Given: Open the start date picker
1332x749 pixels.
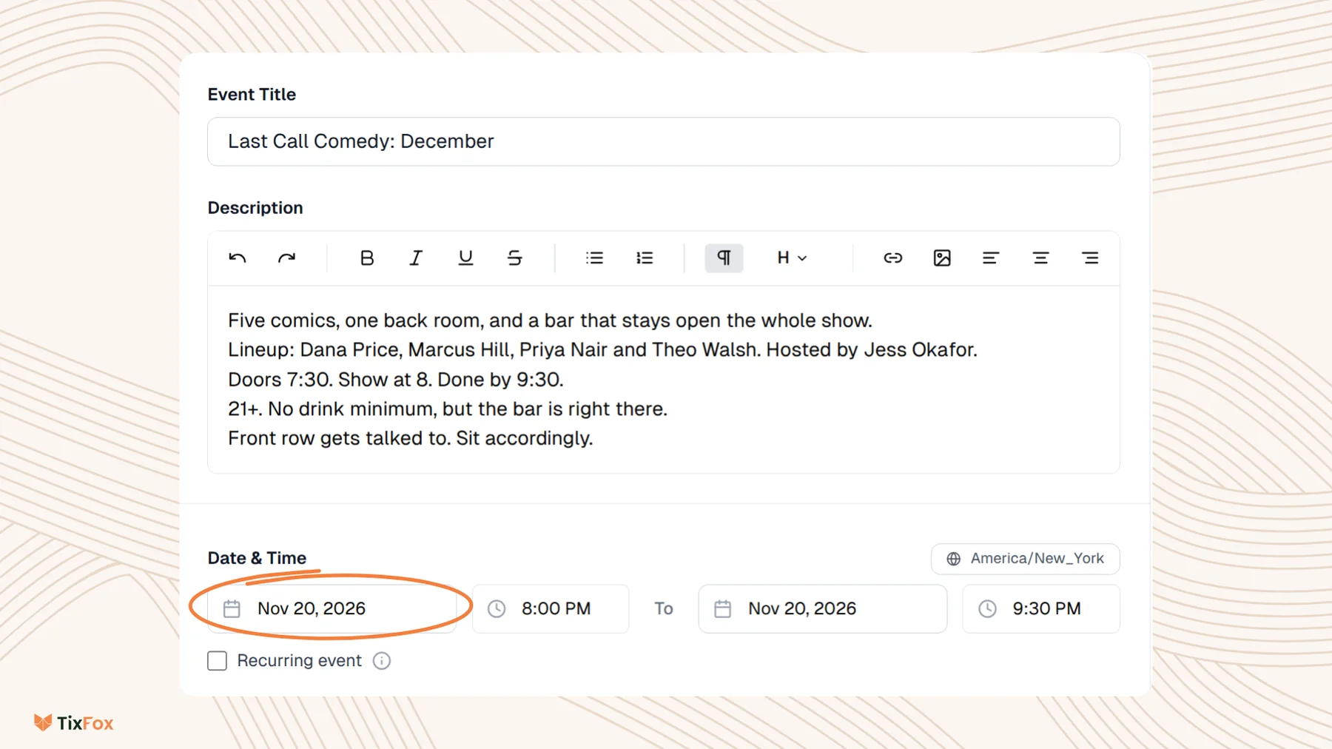Looking at the screenshot, I should point(332,608).
